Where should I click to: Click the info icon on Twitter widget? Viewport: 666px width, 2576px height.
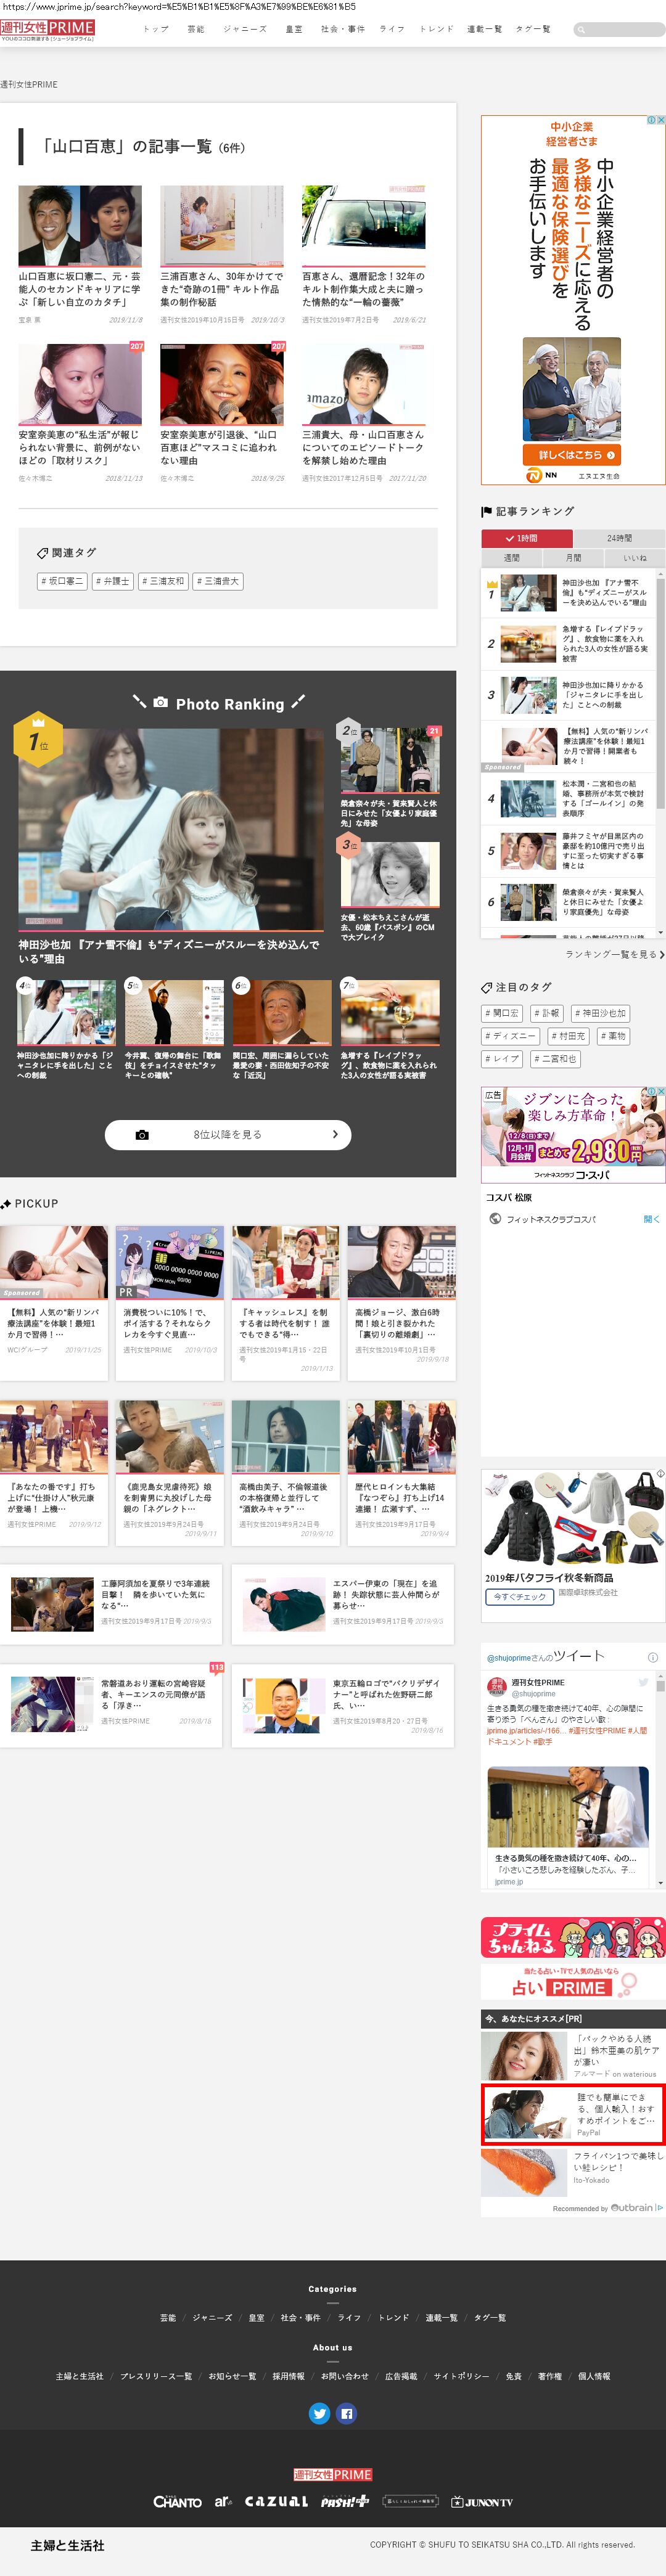652,1657
